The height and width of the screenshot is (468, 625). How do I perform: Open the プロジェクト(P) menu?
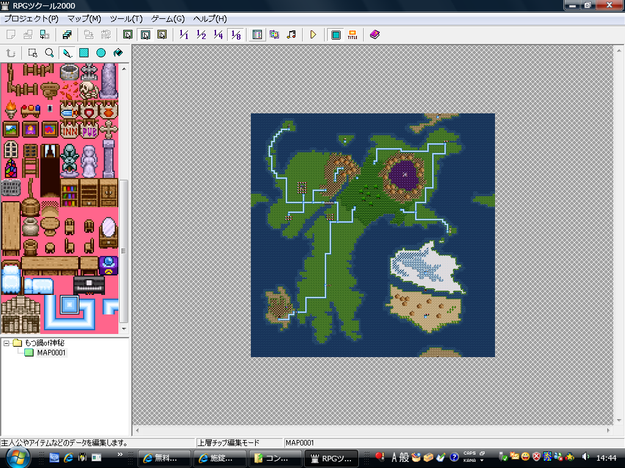click(31, 19)
